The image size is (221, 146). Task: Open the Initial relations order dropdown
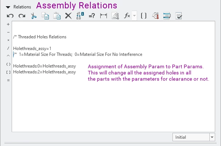[212, 137]
